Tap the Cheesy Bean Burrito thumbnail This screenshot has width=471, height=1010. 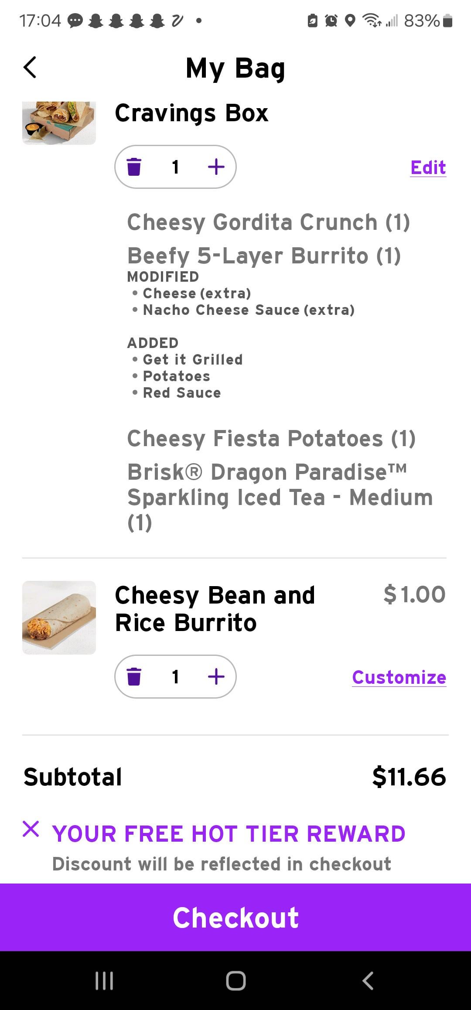pyautogui.click(x=59, y=618)
